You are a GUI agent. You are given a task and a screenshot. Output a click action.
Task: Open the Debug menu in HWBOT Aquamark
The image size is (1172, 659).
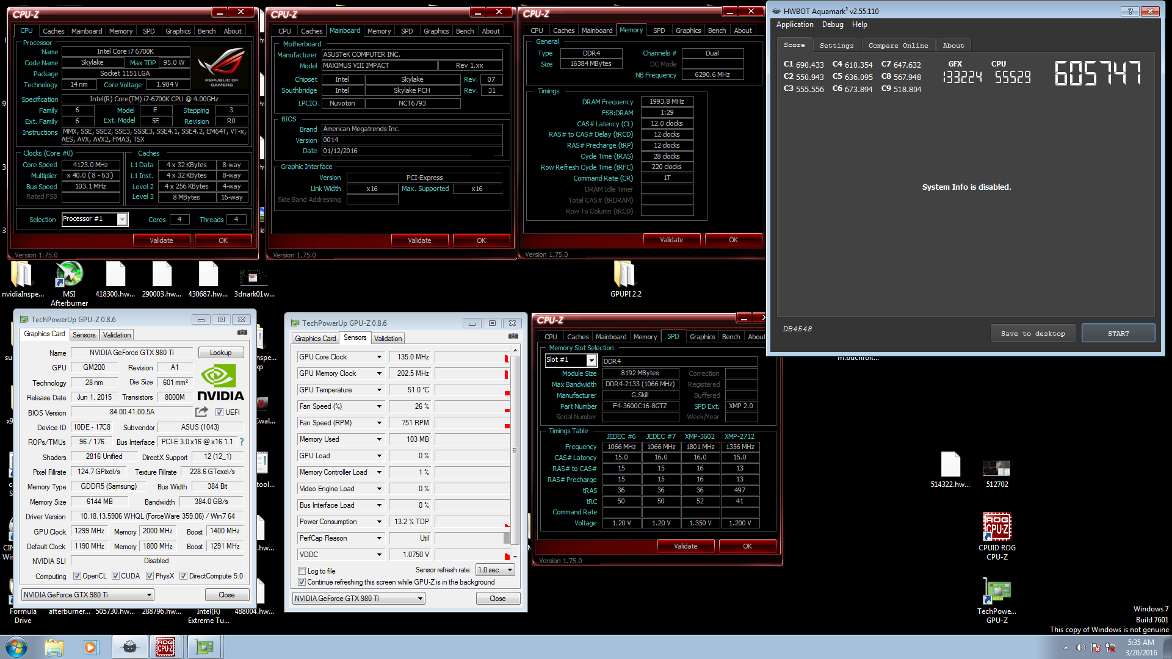pyautogui.click(x=833, y=24)
